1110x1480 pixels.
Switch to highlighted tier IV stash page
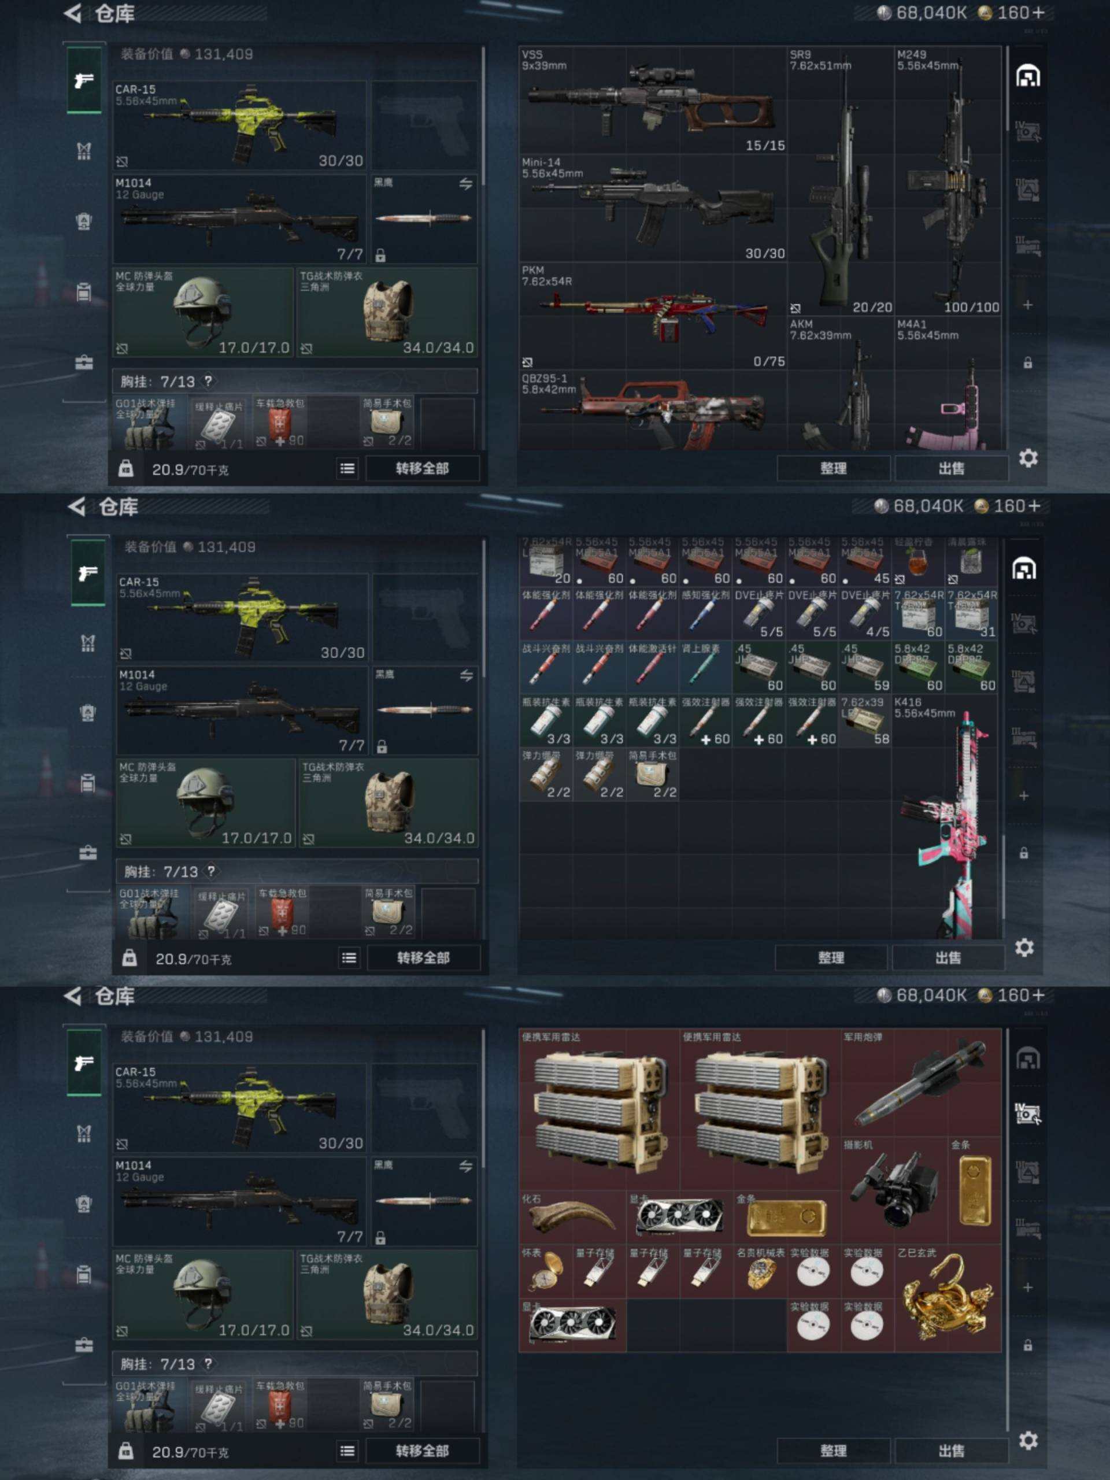click(1028, 1113)
